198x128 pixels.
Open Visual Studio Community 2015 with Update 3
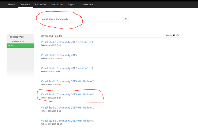pos(67,94)
